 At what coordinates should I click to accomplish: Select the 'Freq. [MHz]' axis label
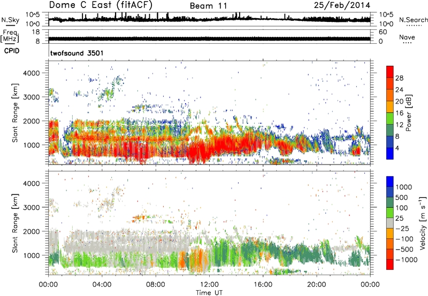[x=10, y=36]
